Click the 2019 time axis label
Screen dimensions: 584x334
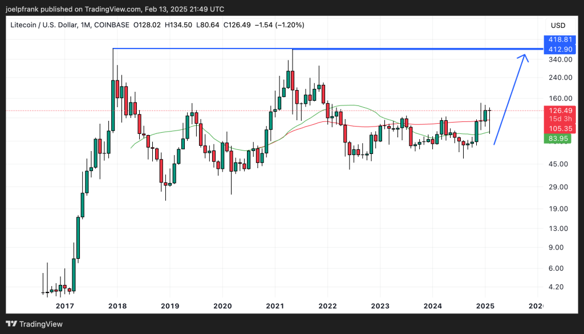(170, 306)
